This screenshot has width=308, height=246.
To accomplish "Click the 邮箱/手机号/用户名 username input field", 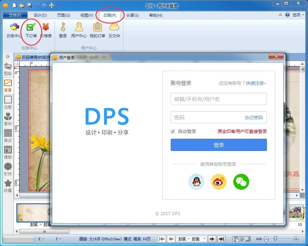I will pyautogui.click(x=218, y=99).
